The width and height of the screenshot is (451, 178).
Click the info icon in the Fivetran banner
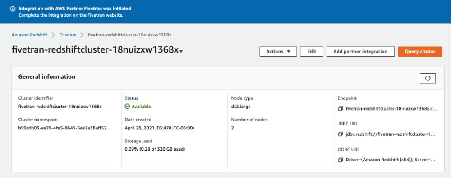coord(13,9)
